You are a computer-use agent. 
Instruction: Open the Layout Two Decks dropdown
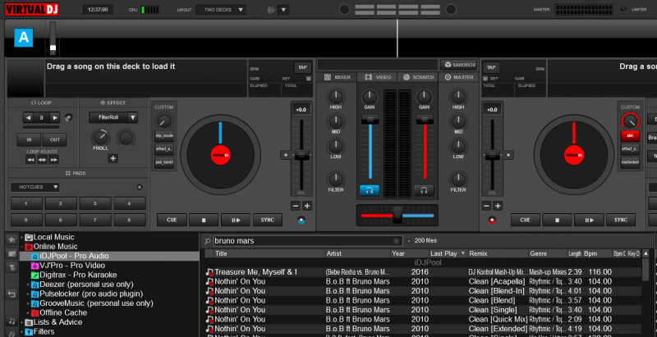coord(221,10)
